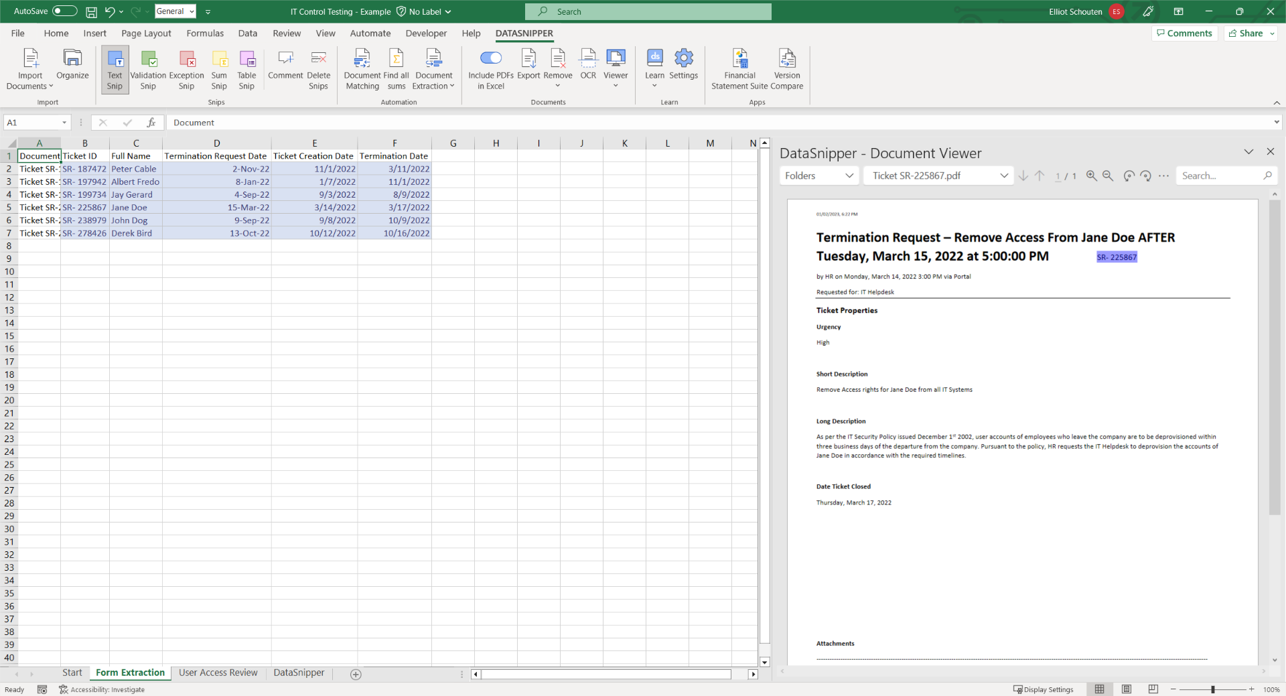Viewport: 1286px width, 696px height.
Task: Open the General number format dropdown
Action: [192, 11]
